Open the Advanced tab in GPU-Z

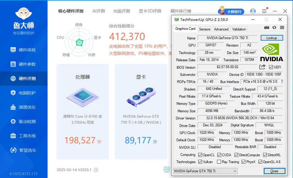[x=221, y=29]
